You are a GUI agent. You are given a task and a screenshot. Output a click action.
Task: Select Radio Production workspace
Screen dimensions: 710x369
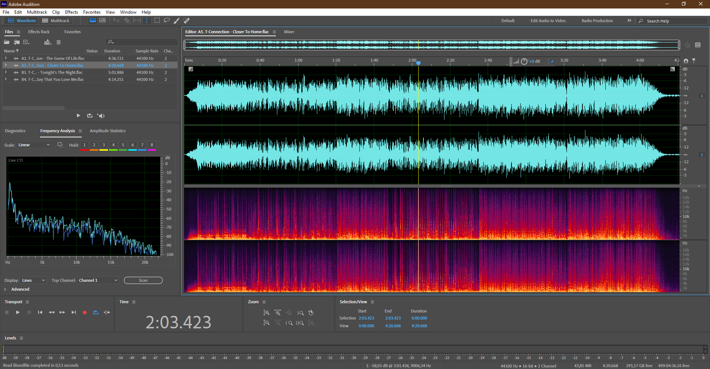click(597, 21)
